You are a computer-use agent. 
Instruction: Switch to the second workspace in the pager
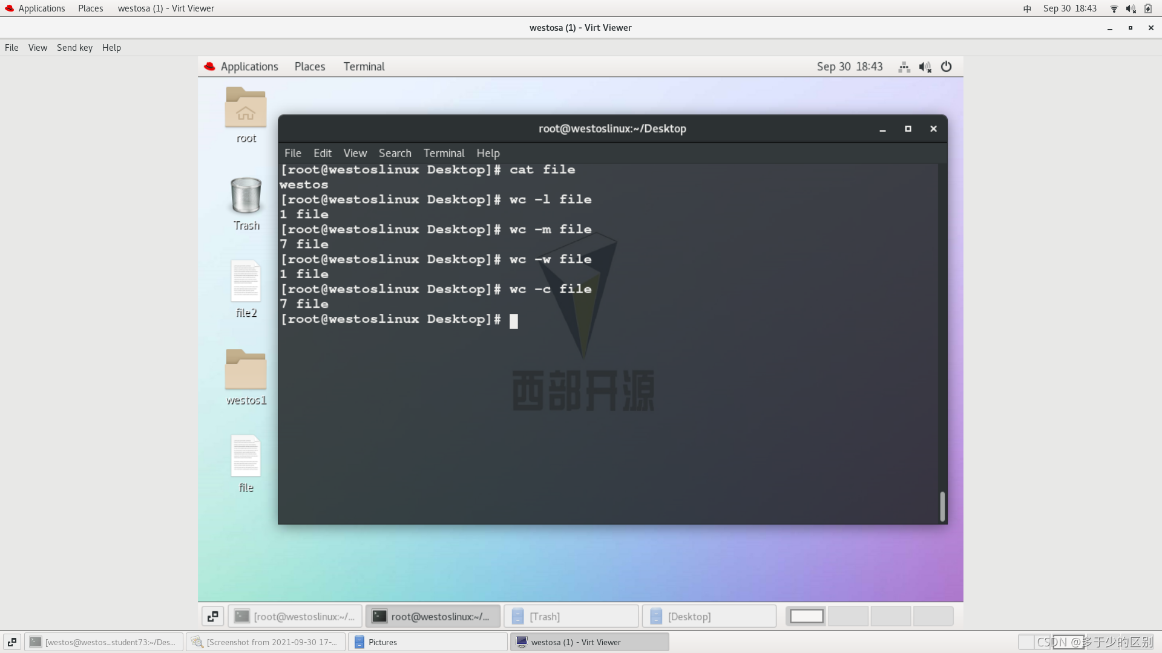pyautogui.click(x=849, y=616)
